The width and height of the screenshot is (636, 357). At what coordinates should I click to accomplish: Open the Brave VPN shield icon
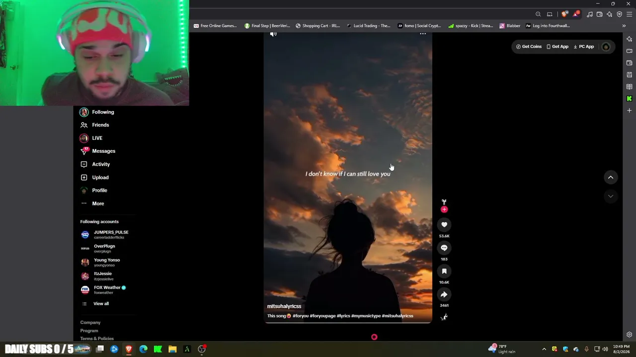coord(619,14)
